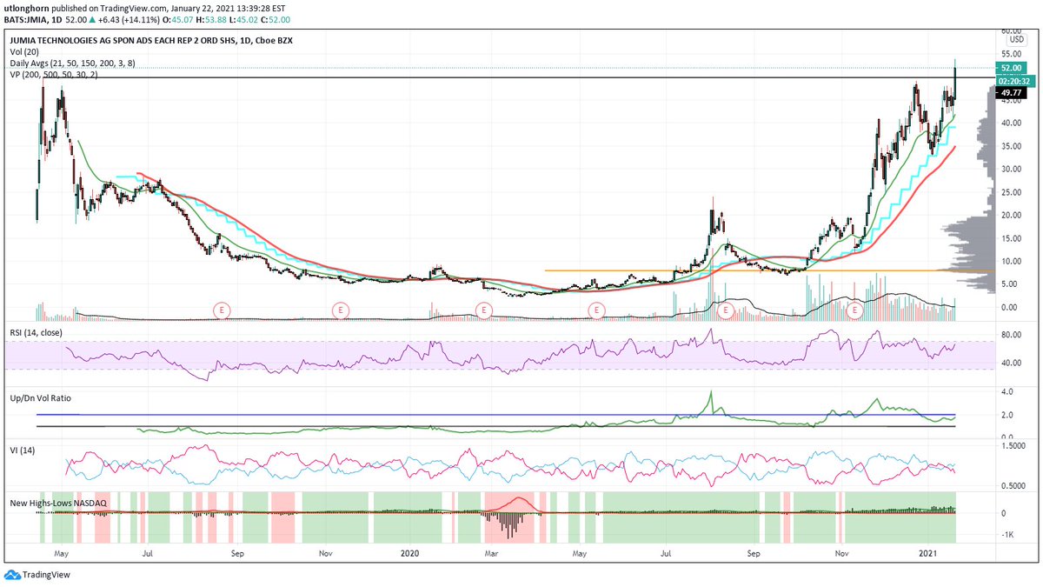Select the earnings E marker near May 2019

coord(220,309)
